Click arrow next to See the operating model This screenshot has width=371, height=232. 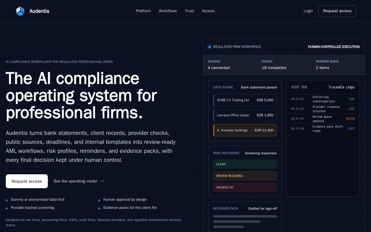click(102, 181)
